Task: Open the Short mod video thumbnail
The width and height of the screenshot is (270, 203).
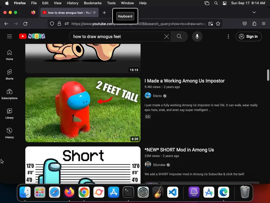Action: click(x=83, y=165)
